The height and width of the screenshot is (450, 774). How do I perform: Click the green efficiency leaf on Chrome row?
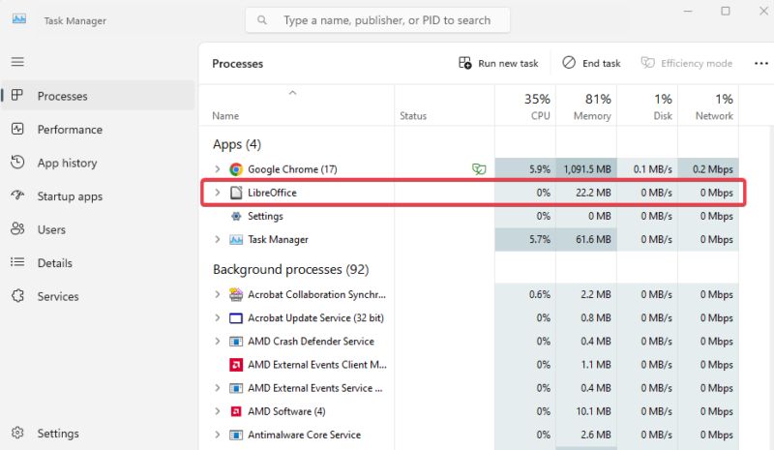(478, 169)
